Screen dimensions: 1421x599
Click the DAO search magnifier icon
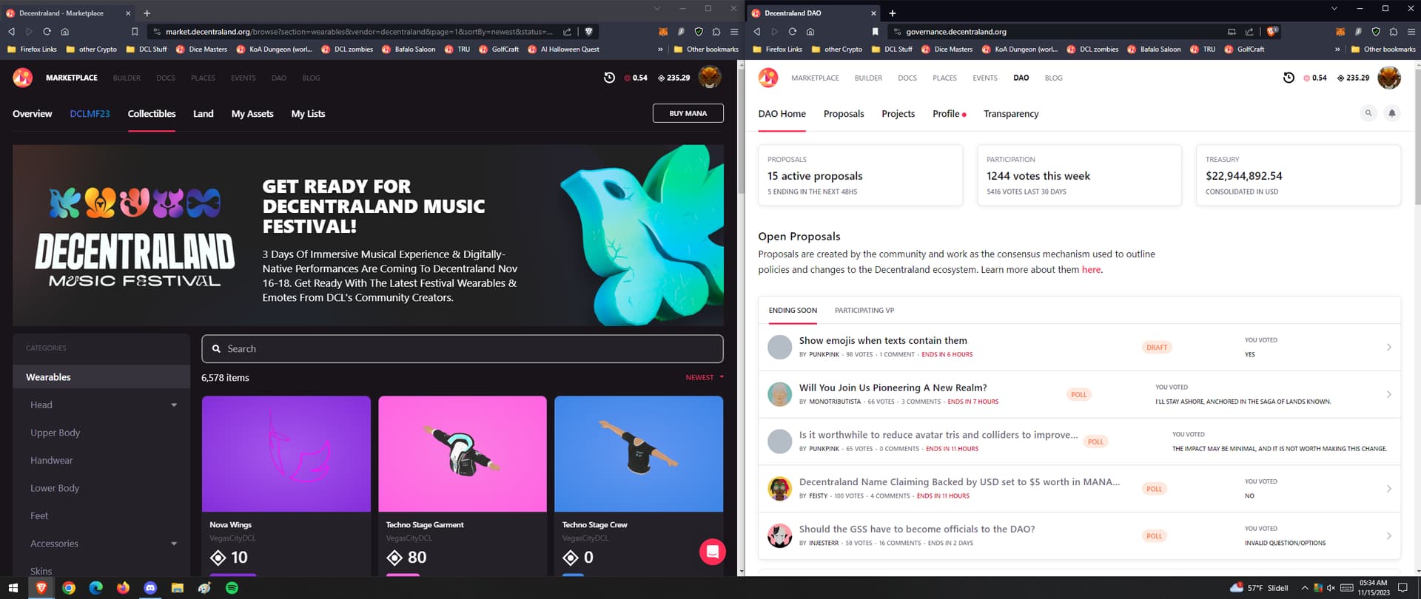click(1368, 113)
